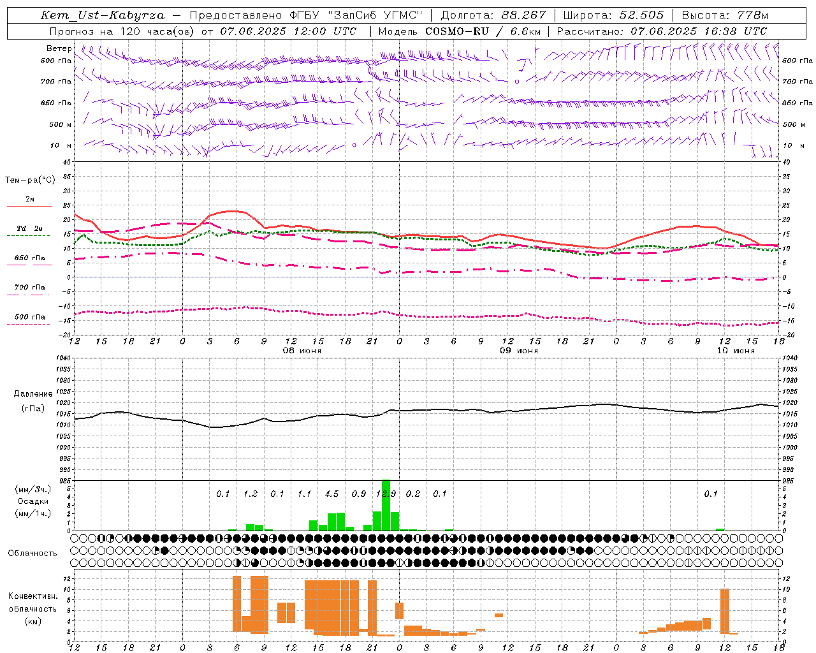Click the Тем-ра(°C) axis label
This screenshot has width=816, height=653.
tap(30, 180)
